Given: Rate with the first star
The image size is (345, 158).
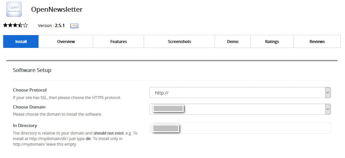Looking at the screenshot, I should tap(6, 25).
